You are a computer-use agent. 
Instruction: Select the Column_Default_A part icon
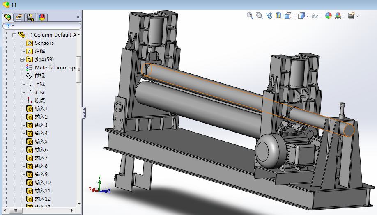[22, 35]
